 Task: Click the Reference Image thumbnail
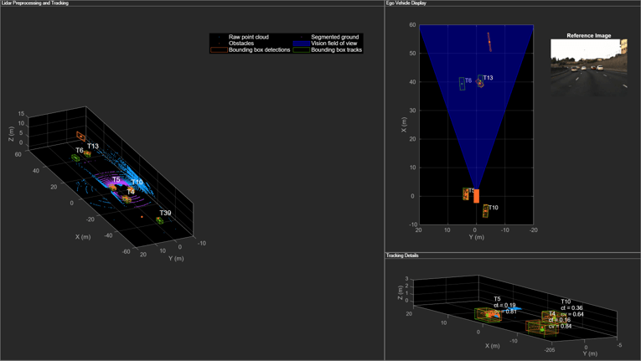click(x=589, y=68)
